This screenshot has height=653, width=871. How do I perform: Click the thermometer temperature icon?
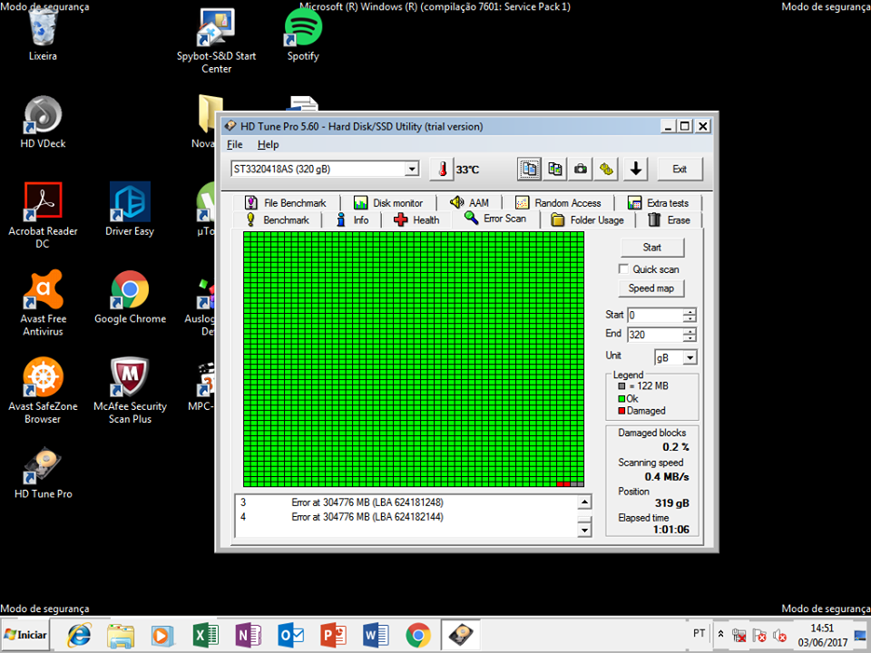[442, 169]
